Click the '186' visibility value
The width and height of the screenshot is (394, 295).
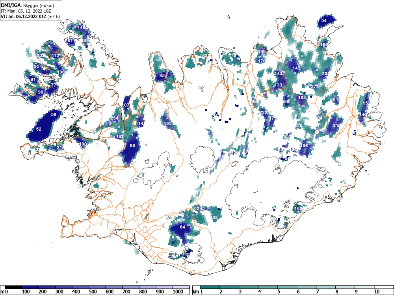(x=324, y=45)
